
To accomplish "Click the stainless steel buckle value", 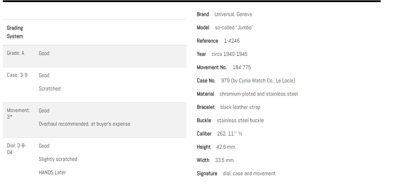I will pos(240,120).
